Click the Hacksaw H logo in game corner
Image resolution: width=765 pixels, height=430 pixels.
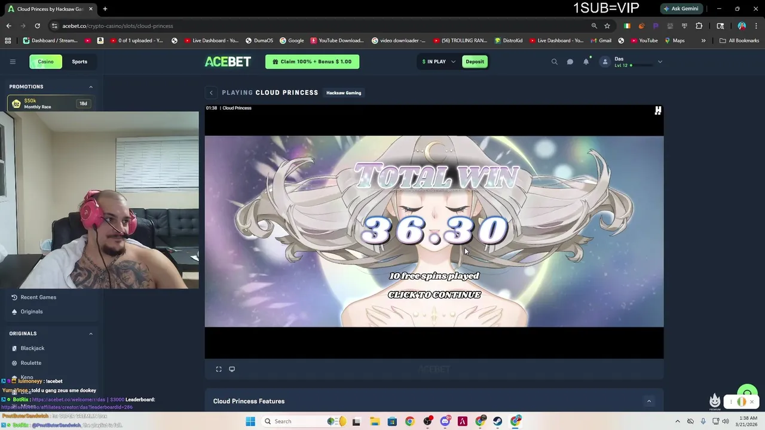tap(658, 110)
